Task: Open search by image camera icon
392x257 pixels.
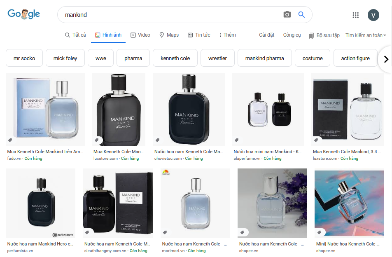Action: click(x=287, y=14)
